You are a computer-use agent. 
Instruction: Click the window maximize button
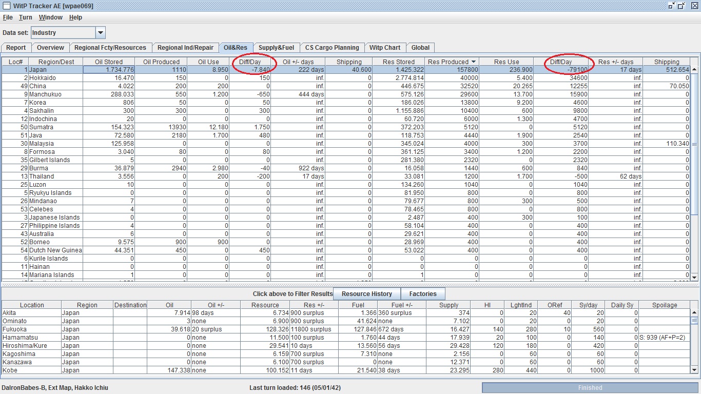click(x=681, y=6)
